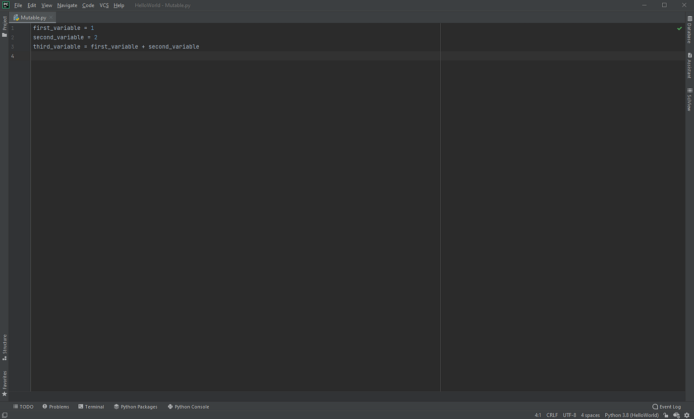Screen dimensions: 694x419
Task: Open the VCS menu
Action: pos(104,5)
